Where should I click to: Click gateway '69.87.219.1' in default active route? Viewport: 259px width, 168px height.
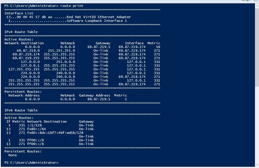point(99,47)
